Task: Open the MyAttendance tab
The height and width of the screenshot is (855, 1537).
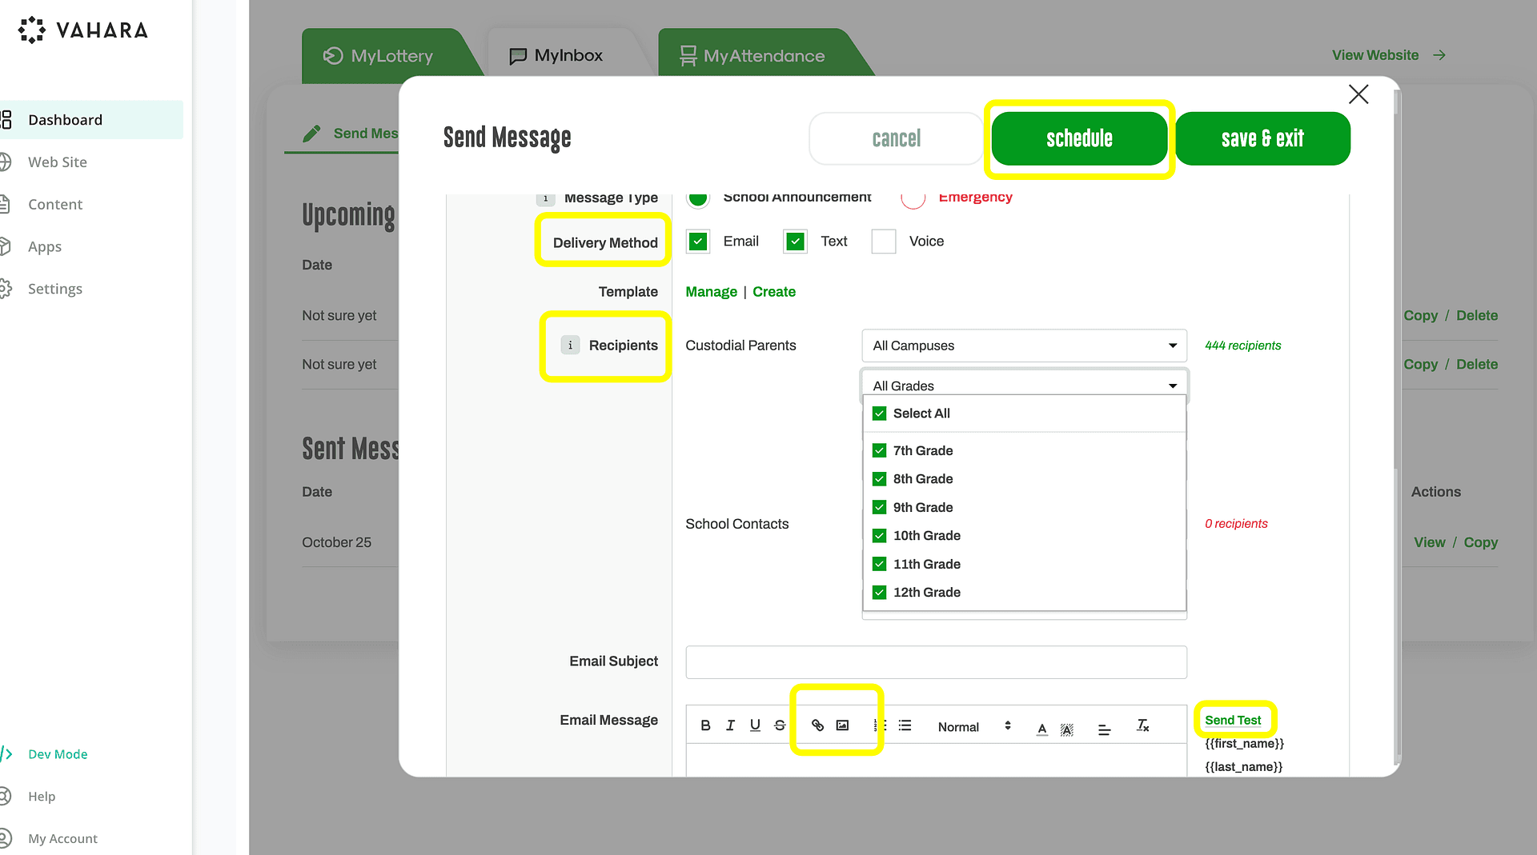Action: 752,55
